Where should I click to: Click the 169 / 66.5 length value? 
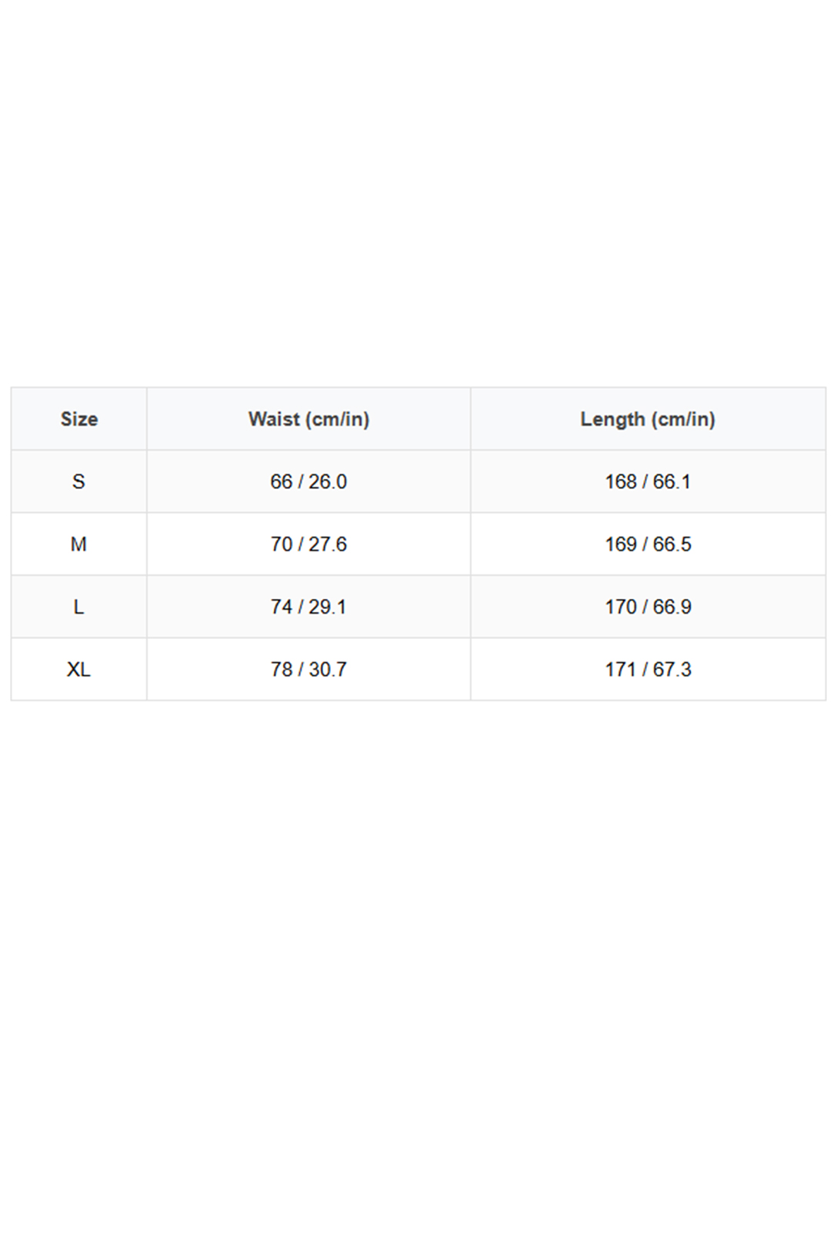(x=648, y=544)
